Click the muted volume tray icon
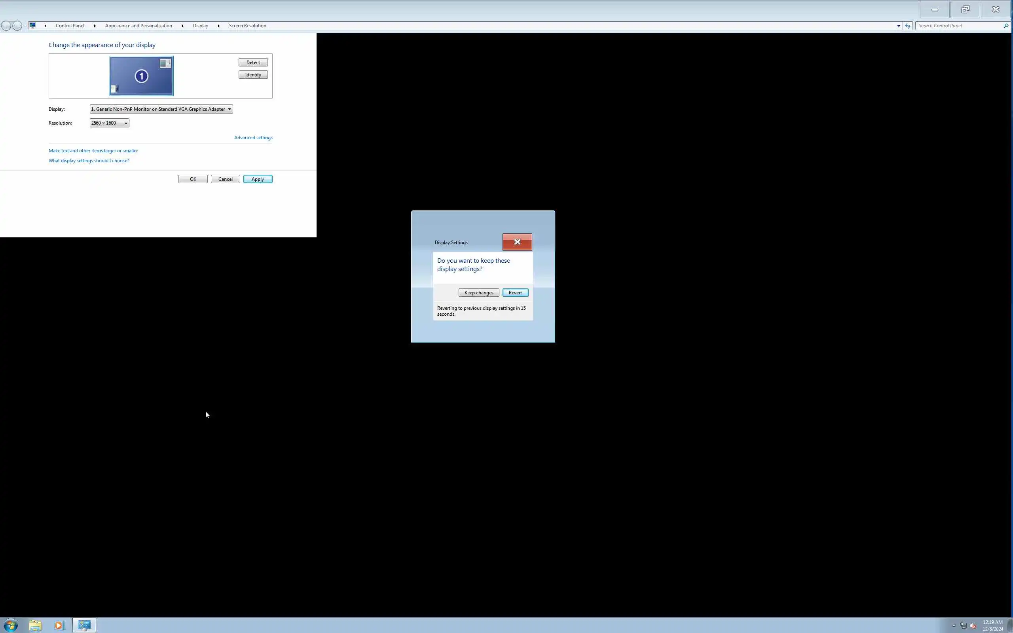Viewport: 1013px width, 633px height. pyautogui.click(x=973, y=626)
